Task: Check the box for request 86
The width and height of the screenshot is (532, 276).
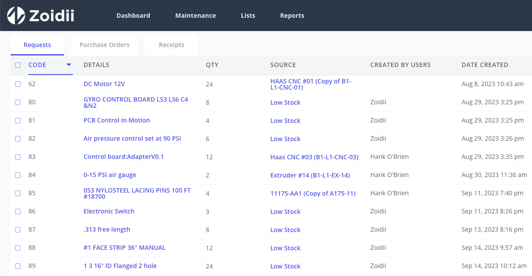Action: [18, 212]
